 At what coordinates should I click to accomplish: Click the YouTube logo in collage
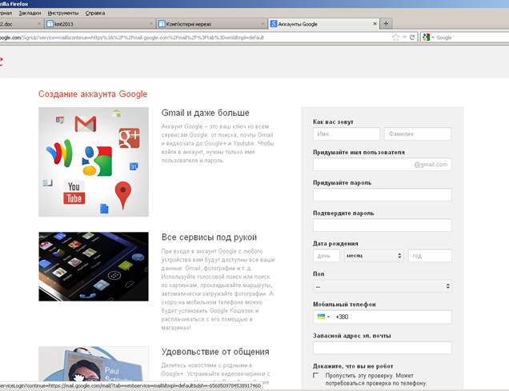(x=74, y=193)
